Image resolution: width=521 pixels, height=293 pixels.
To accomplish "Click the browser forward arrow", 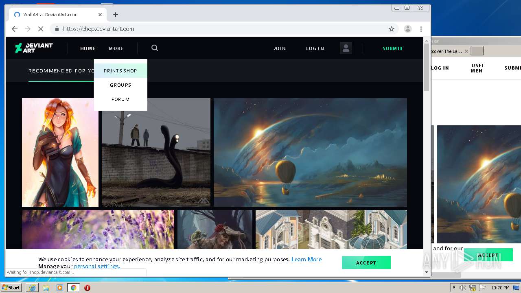I will click(28, 29).
